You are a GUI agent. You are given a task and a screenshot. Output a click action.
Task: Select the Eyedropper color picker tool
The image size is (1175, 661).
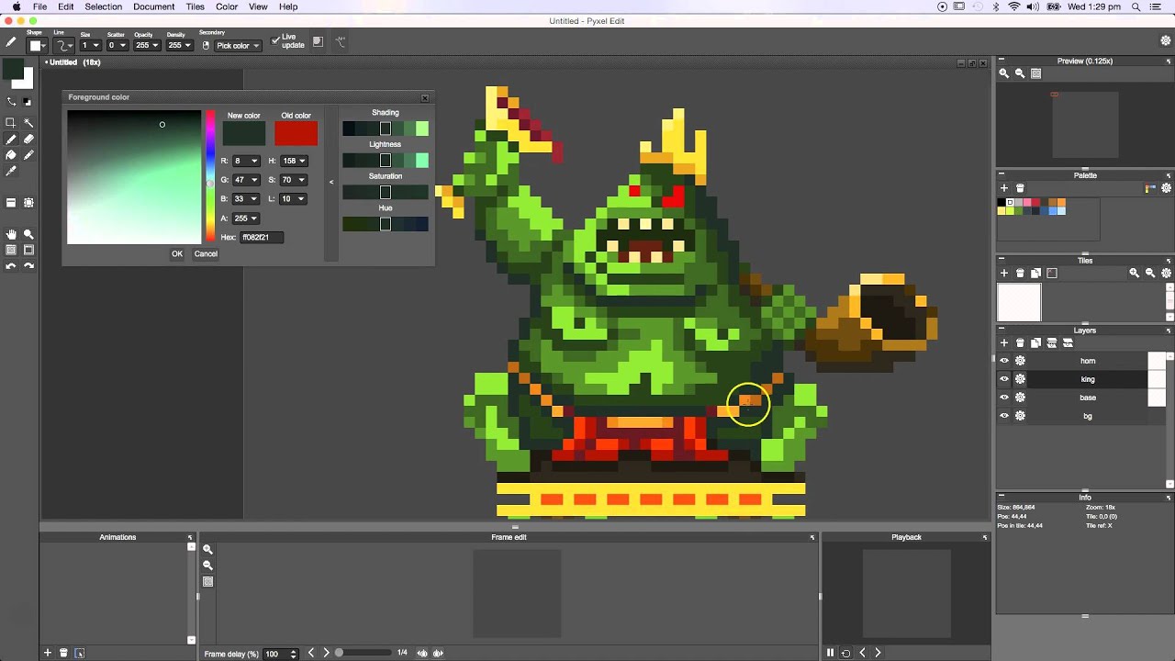click(11, 171)
